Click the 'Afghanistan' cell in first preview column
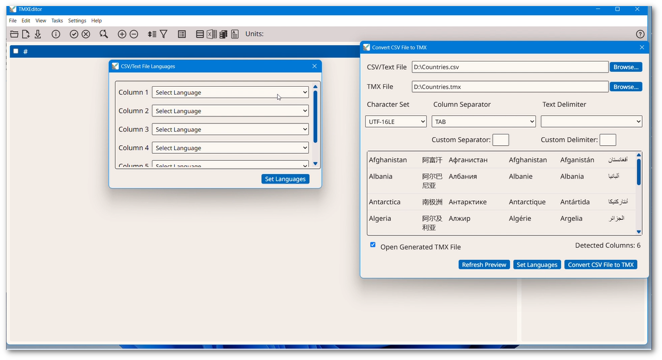The width and height of the screenshot is (662, 360). point(388,160)
